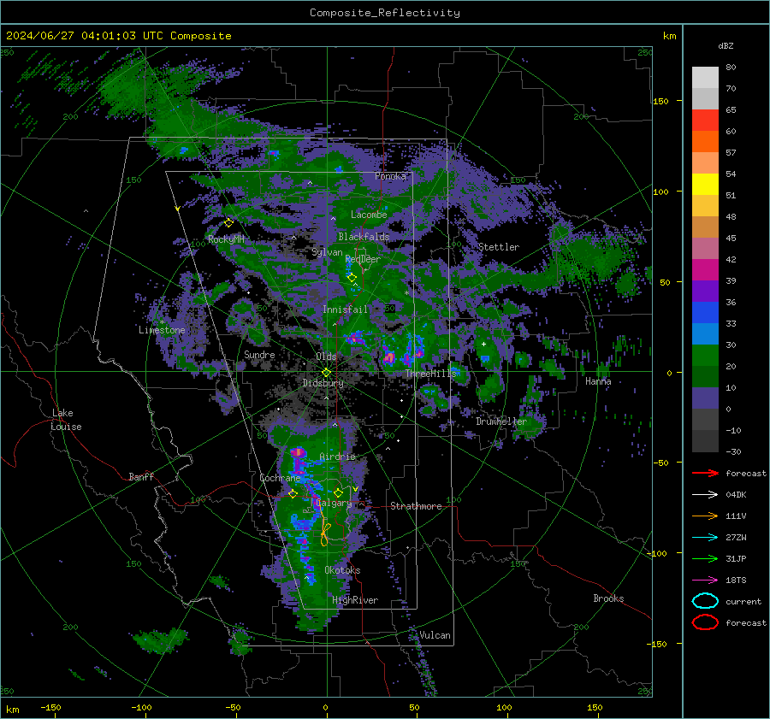
Task: Click the yellow diamond marker near RockyMH
Action: point(228,223)
